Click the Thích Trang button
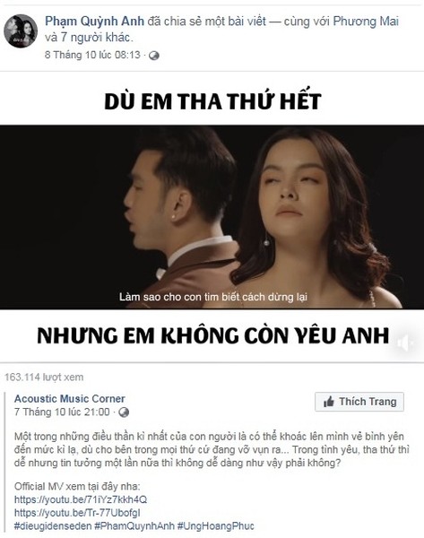Image resolution: width=424 pixels, height=538 pixels. pyautogui.click(x=359, y=402)
